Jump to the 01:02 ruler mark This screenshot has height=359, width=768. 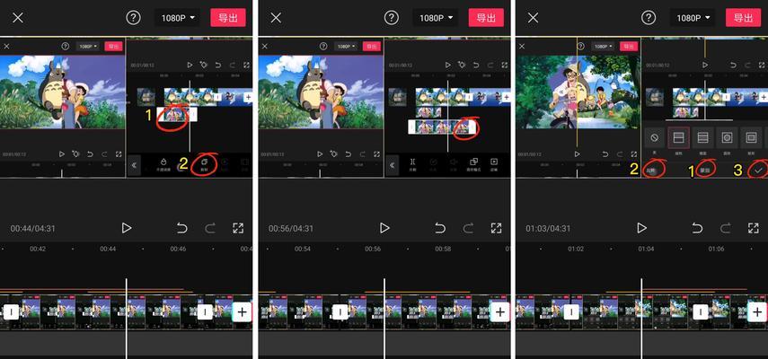coord(576,249)
